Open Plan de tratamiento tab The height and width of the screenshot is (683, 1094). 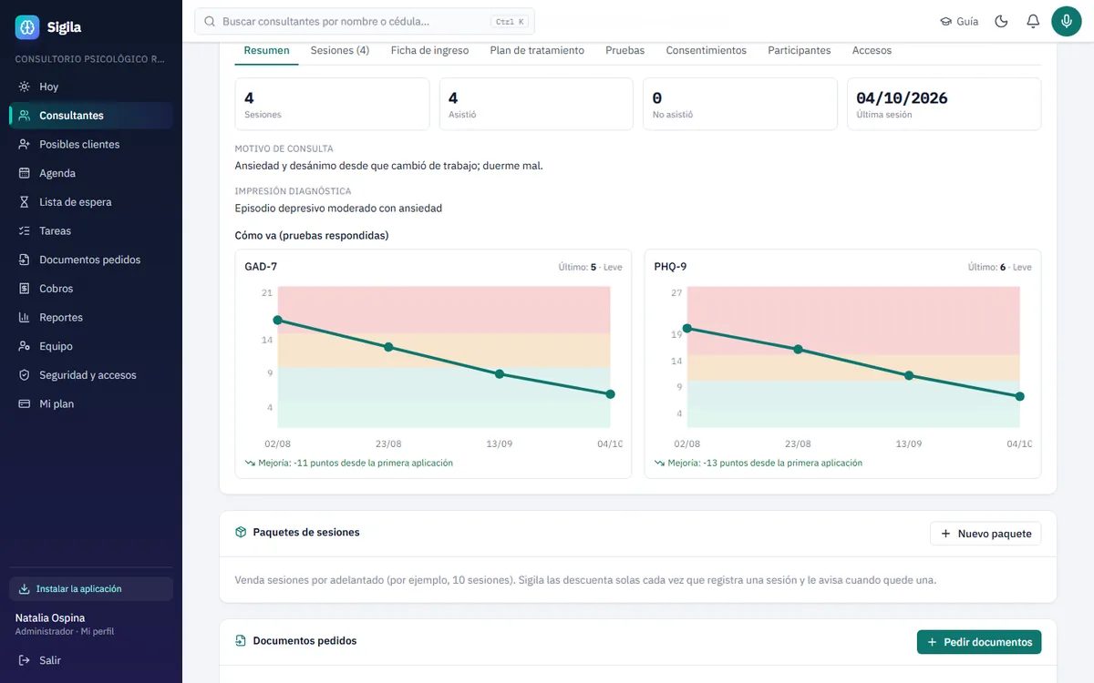pyautogui.click(x=537, y=50)
